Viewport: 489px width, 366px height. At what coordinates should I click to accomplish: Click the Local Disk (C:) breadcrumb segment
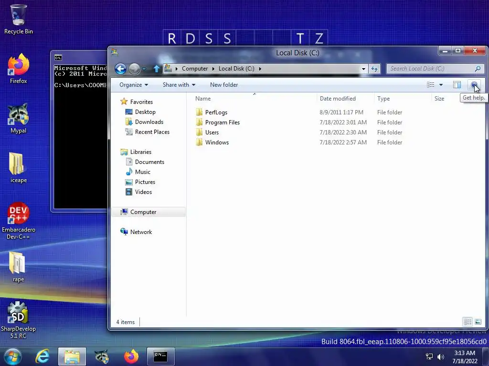[236, 69]
